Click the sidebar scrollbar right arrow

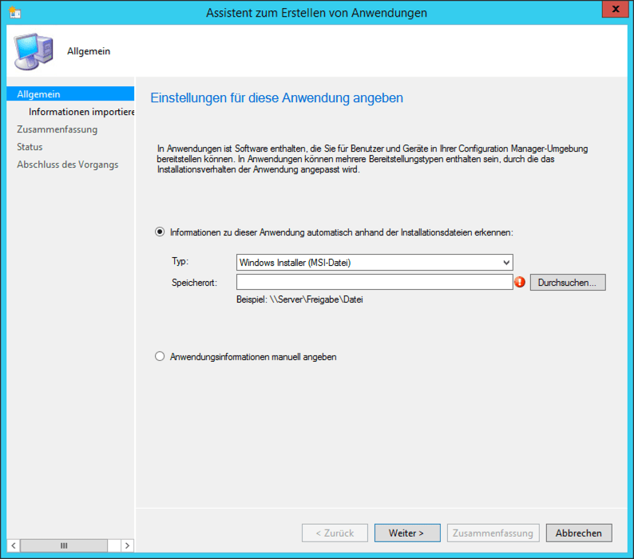[x=128, y=545]
